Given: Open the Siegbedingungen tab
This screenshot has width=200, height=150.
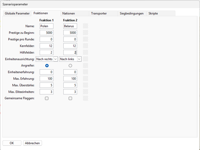Looking at the screenshot, I should click(131, 13).
